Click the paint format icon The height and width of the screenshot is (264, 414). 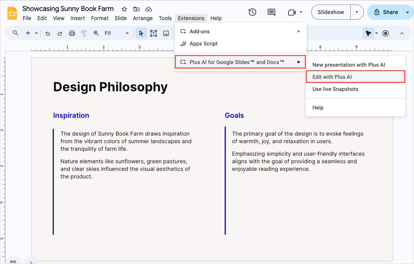(84, 33)
